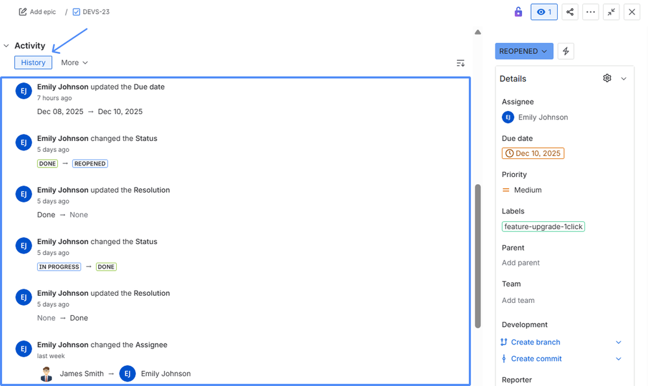
Task: Exit full screen via diagonal arrows icon
Action: [611, 12]
